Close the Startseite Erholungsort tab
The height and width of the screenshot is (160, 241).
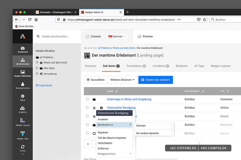point(75,12)
